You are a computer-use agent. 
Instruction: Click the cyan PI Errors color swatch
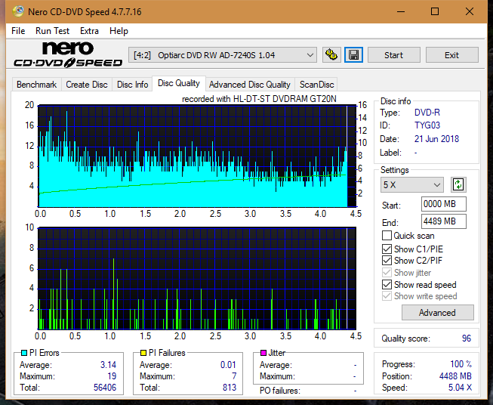[24, 353]
